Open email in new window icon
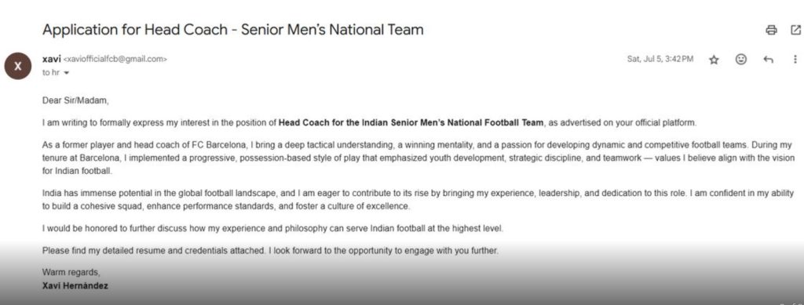The image size is (804, 305). [x=796, y=31]
